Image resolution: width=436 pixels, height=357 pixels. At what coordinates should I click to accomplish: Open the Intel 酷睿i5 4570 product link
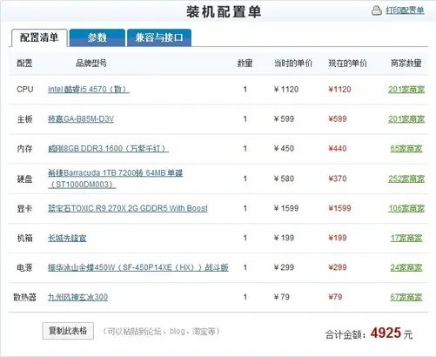[x=89, y=89]
